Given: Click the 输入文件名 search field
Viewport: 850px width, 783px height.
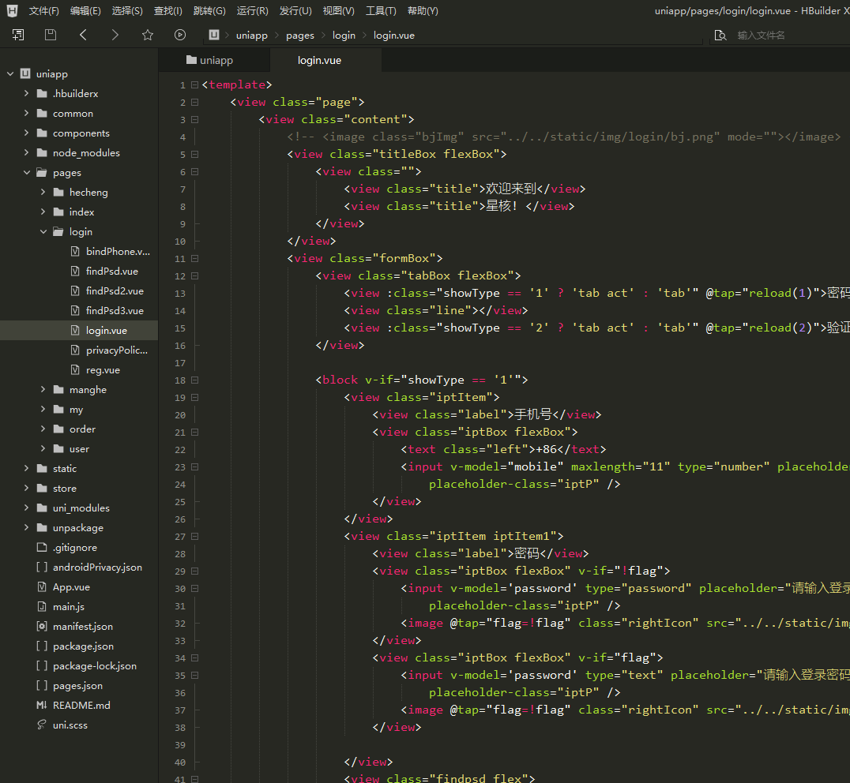Looking at the screenshot, I should pos(782,36).
